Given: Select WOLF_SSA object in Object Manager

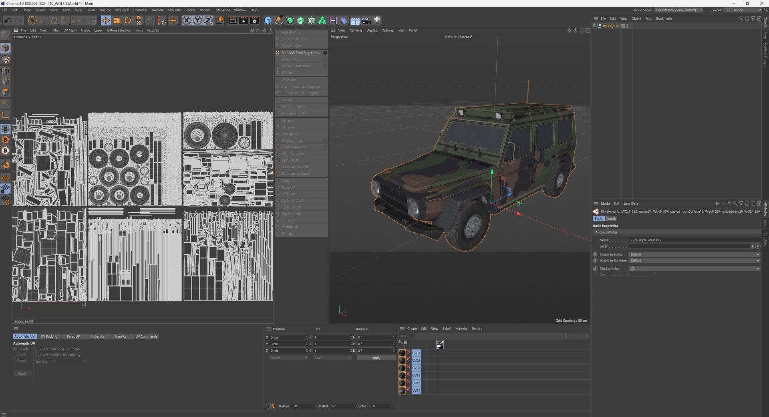Looking at the screenshot, I should 610,26.
